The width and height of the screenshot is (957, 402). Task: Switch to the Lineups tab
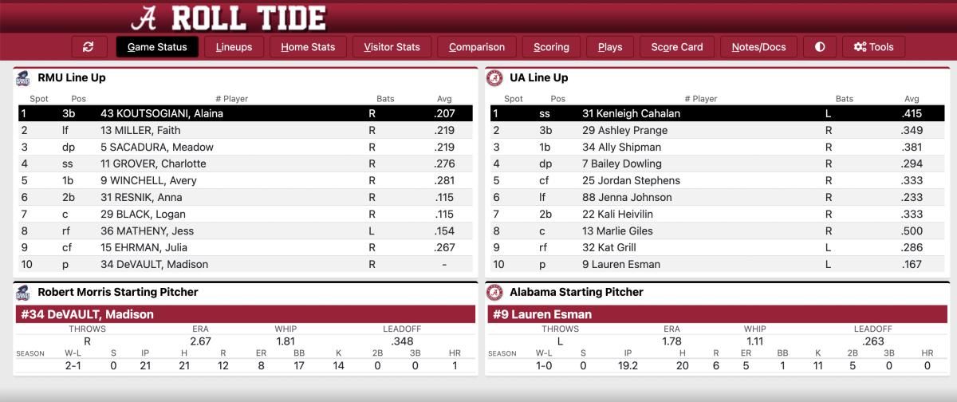pyautogui.click(x=234, y=47)
